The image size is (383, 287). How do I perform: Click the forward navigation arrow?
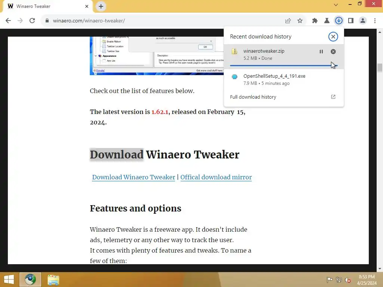(20, 21)
